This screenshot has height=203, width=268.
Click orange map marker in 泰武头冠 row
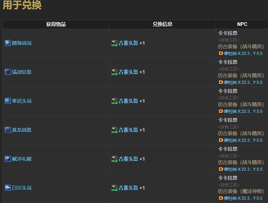[221, 111]
